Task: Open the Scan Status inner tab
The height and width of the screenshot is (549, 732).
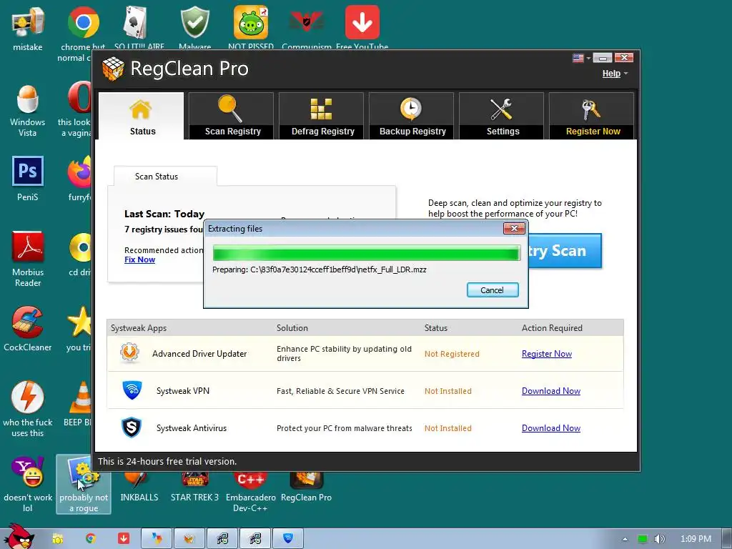Action: (165, 176)
